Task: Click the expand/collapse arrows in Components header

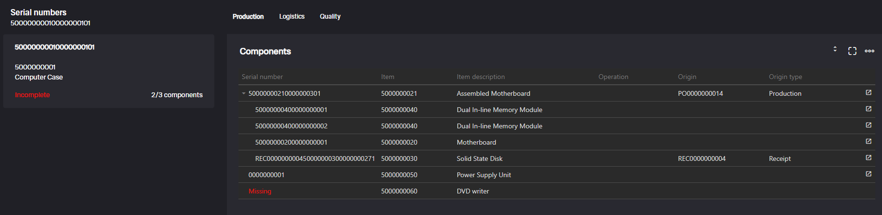Action: click(835, 49)
